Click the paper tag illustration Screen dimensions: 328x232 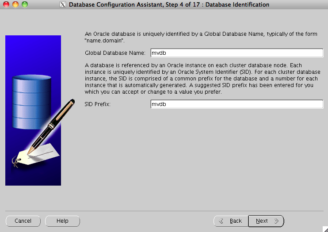38,157
